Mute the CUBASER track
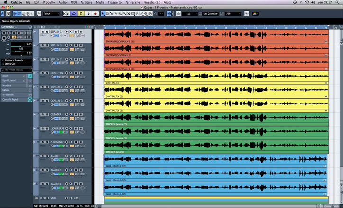The width and height of the screenshot is (343, 208). [43, 114]
